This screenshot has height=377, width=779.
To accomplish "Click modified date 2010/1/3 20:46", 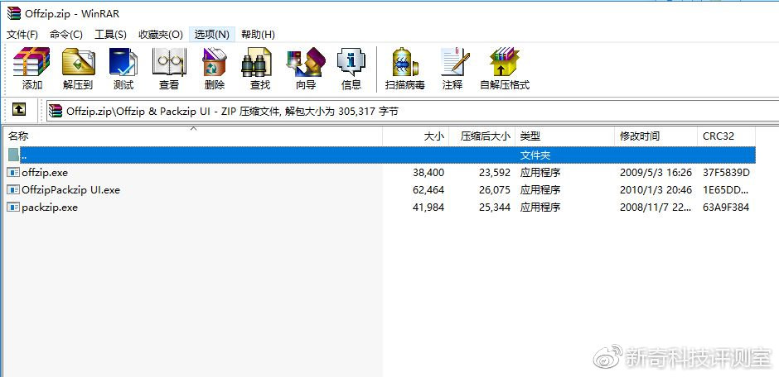I will click(x=656, y=189).
